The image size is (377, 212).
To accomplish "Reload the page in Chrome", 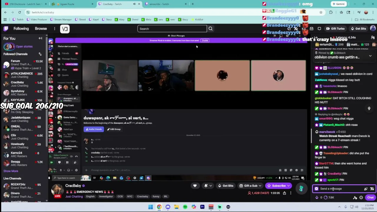I will (19, 12).
